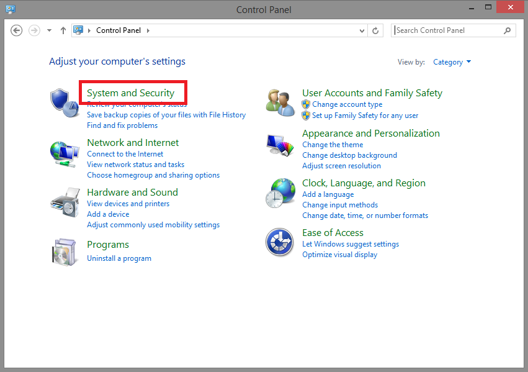Viewport: 528px width, 372px height.
Task: Click Adjust screen resolution
Action: pos(341,166)
